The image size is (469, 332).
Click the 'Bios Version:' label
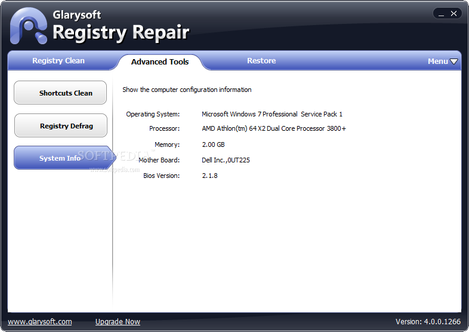(162, 176)
